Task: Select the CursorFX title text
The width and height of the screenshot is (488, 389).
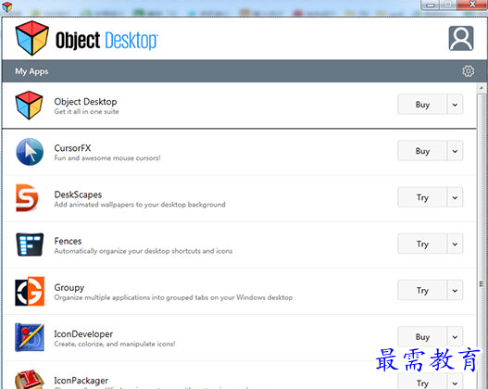Action: click(72, 148)
